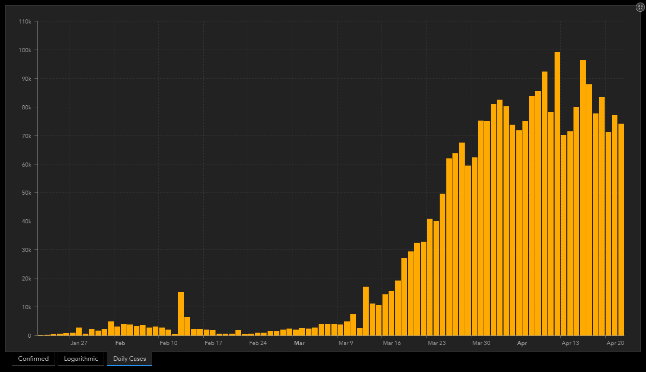Click the 50k y-axis label

(x=26, y=193)
